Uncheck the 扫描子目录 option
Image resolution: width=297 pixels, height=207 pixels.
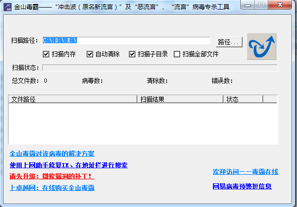coord(132,54)
